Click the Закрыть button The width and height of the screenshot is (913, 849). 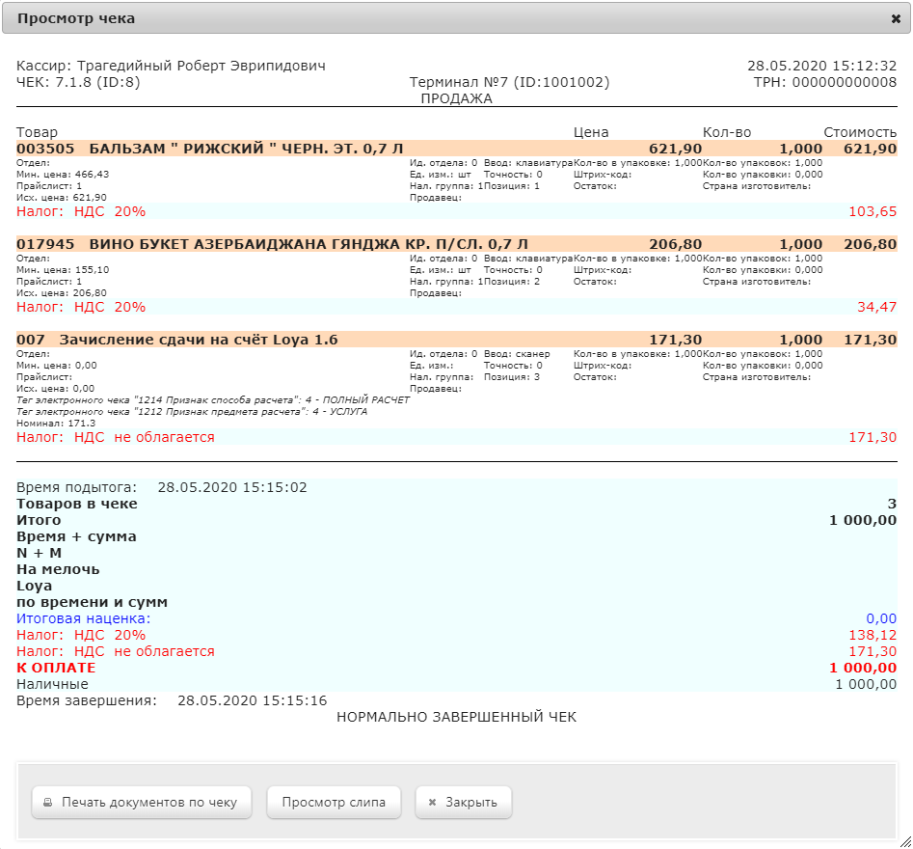pos(464,803)
